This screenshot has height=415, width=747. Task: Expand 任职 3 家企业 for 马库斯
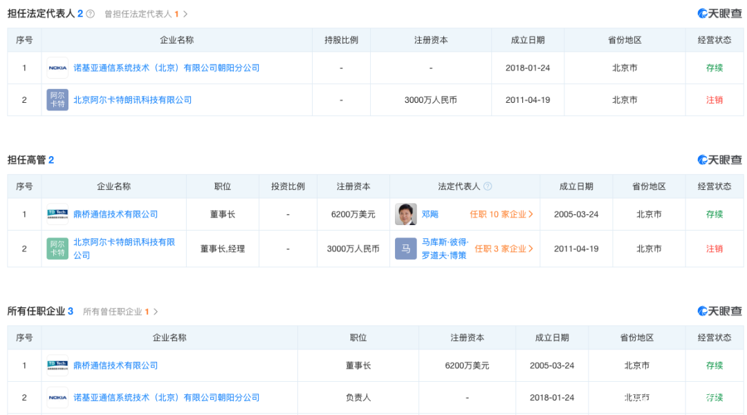pos(504,249)
